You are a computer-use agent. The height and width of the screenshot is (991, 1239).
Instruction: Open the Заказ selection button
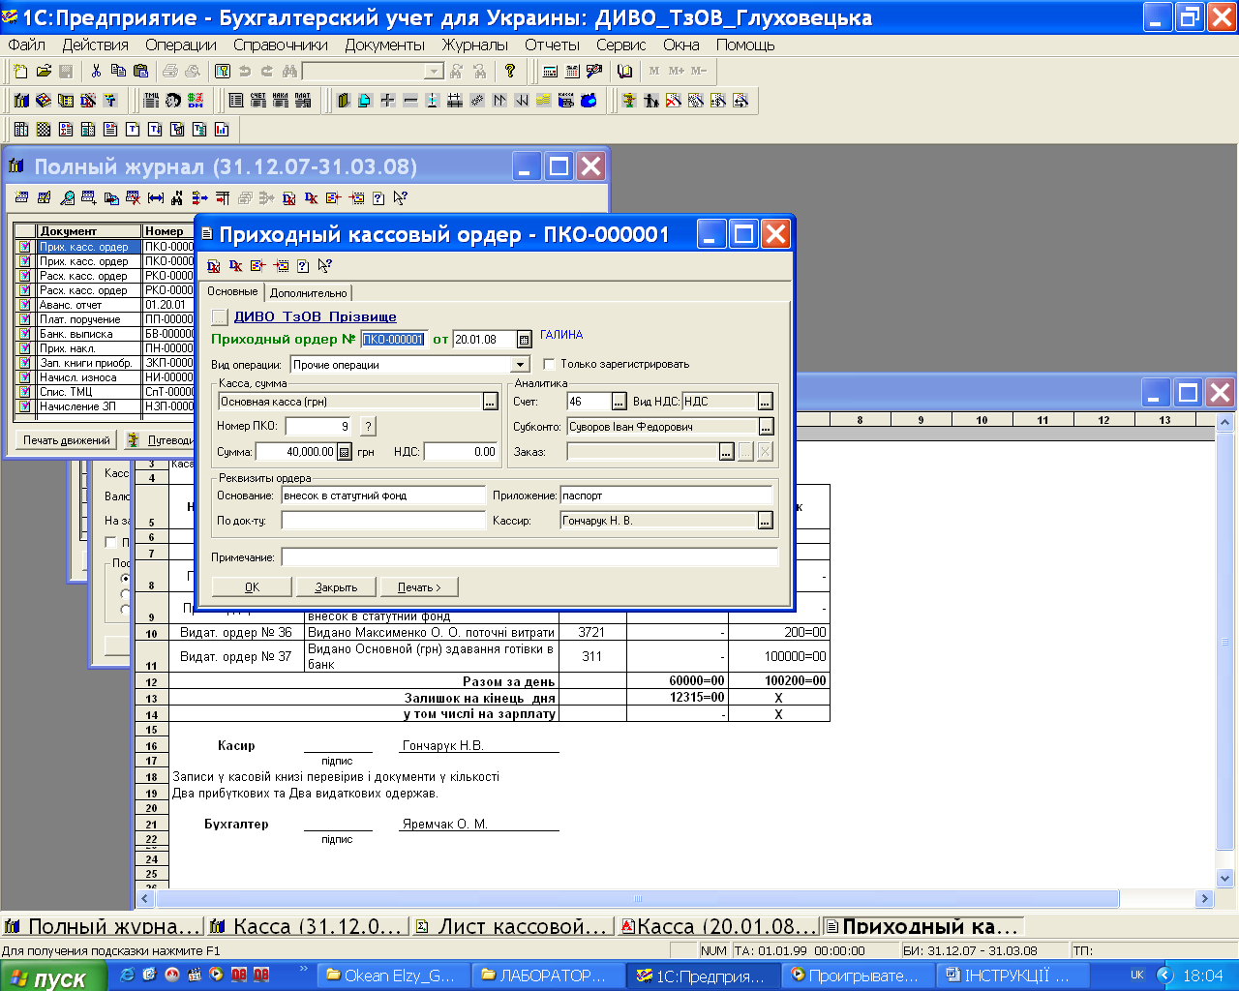click(726, 452)
